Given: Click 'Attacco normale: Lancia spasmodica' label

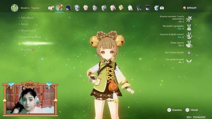Looking at the screenshot, I should pyautogui.click(x=172, y=18).
